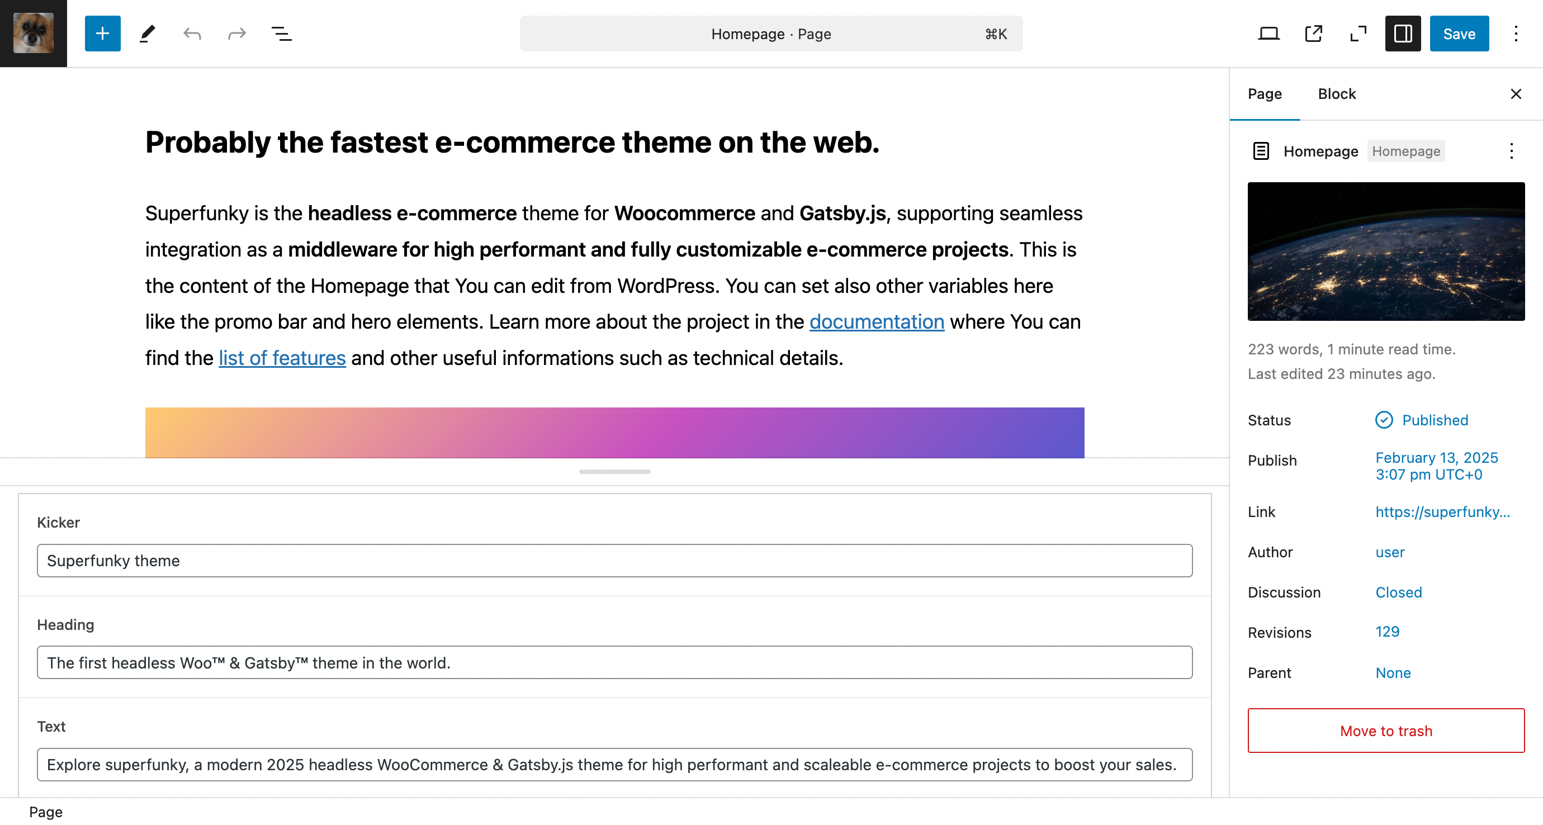This screenshot has width=1543, height=825.
Task: Click the Kicker input field
Action: pos(614,561)
